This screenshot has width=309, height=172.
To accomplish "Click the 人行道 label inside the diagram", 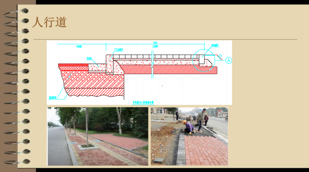I will (x=155, y=47).
